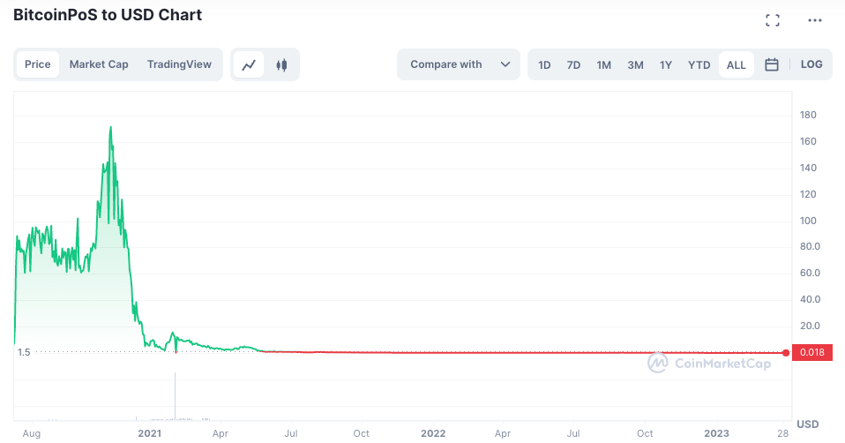Open fullscreen chart view icon

[773, 20]
